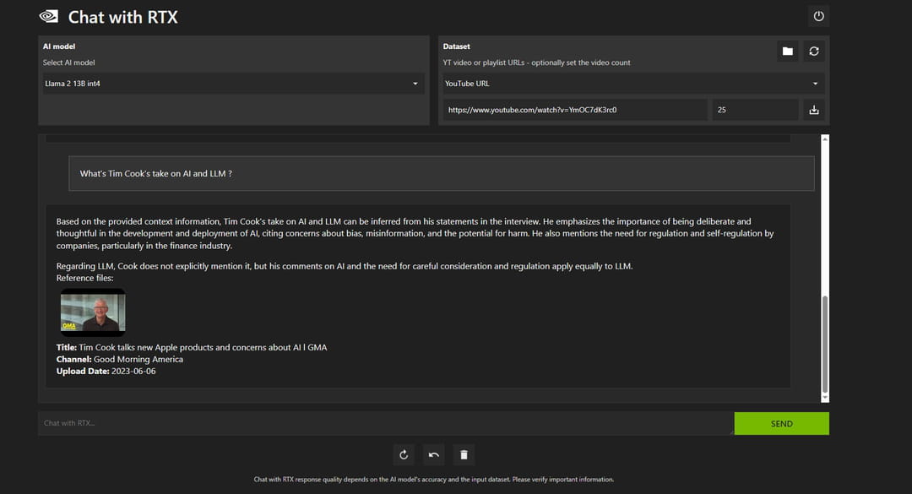
Task: Click the power shutdown icon
Action: click(x=818, y=16)
